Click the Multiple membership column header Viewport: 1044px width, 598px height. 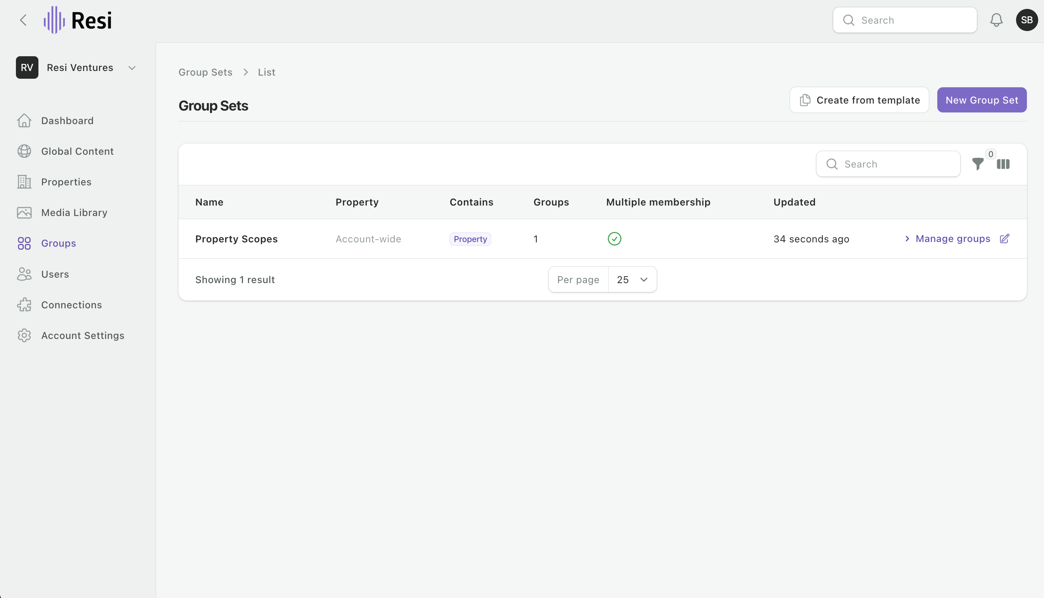pyautogui.click(x=658, y=202)
